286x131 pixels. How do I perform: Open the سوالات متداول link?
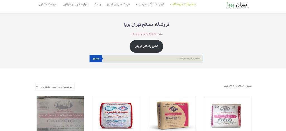tap(48, 4)
